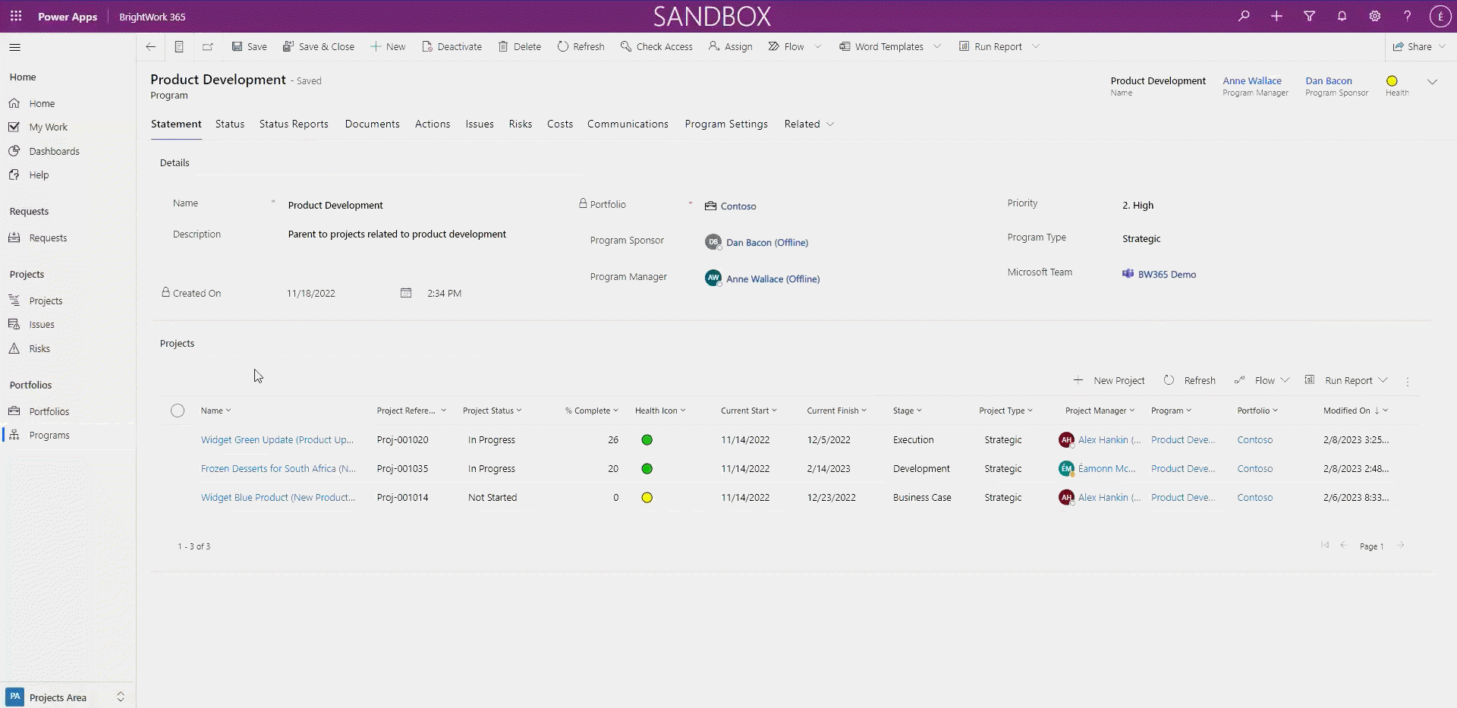Click New in the top command bar
This screenshot has width=1457, height=708.
pos(388,46)
